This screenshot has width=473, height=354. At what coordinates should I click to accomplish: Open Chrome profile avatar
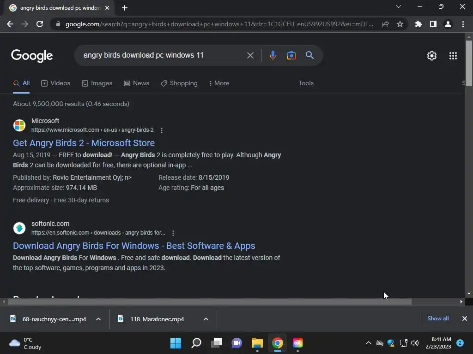(x=448, y=24)
